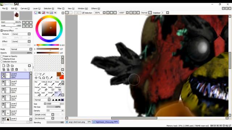Select the Layer6 row
The width and height of the screenshot is (232, 130).
click(x=15, y=75)
